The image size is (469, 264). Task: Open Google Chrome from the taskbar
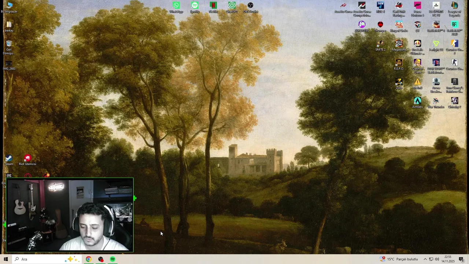point(88,259)
